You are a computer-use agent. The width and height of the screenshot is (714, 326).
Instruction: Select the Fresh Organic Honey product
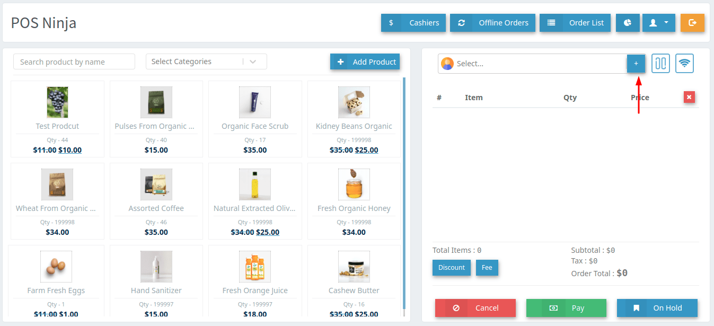pos(354,200)
